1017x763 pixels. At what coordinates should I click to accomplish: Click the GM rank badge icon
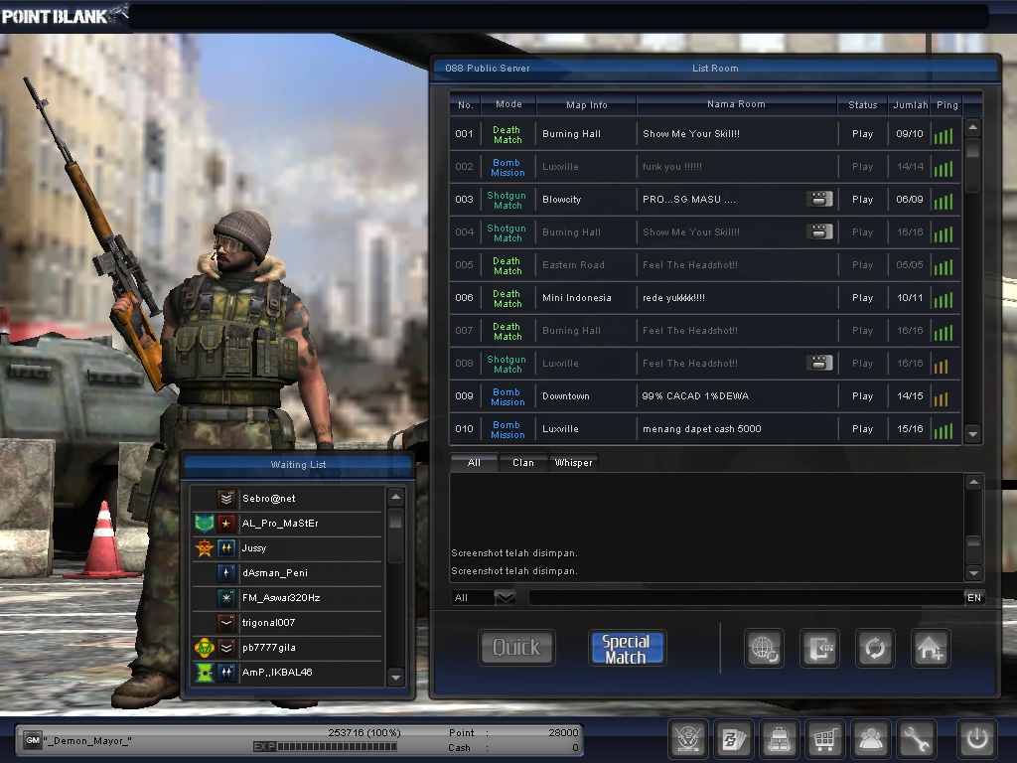point(33,740)
